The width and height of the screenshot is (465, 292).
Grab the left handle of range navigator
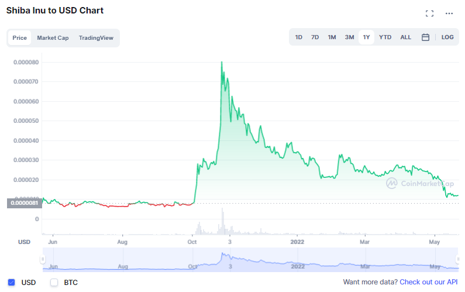pyautogui.click(x=43, y=259)
